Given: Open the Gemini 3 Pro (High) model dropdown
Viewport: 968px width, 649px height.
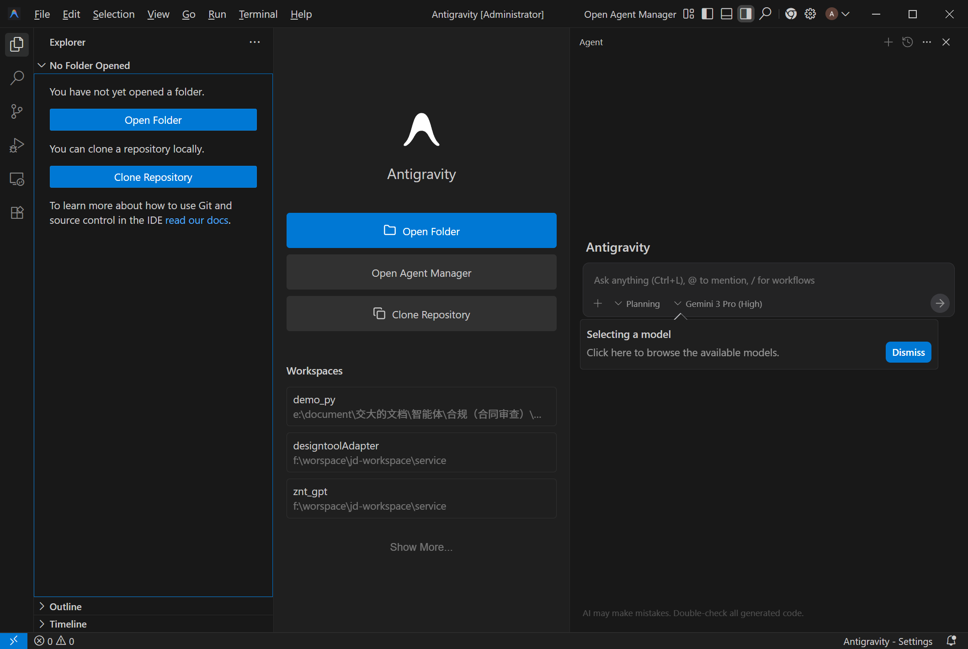Looking at the screenshot, I should pos(718,304).
